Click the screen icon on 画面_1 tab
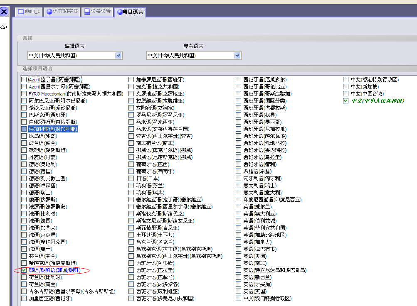Viewport: 417px width, 306px height. tap(21, 12)
